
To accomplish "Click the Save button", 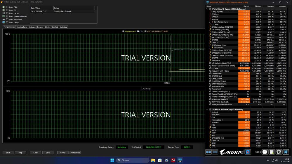I will coord(48,153).
